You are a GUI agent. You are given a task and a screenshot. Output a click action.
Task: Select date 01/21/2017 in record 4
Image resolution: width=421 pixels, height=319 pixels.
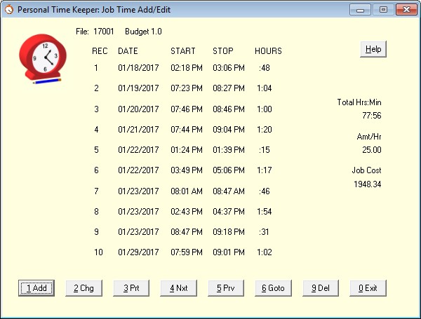pos(138,130)
